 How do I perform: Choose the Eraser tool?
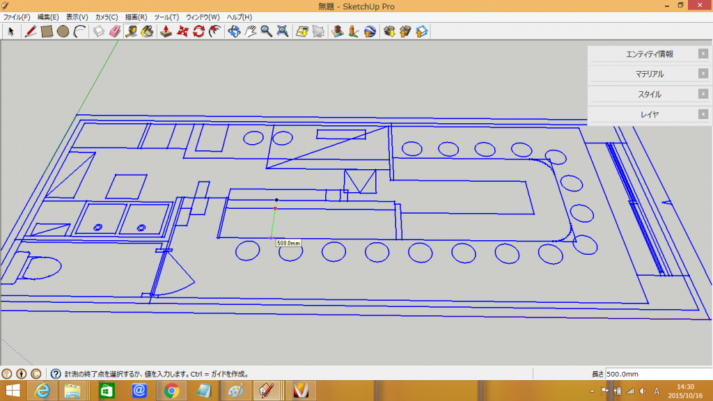point(115,31)
